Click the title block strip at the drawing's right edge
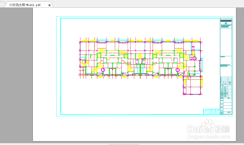Screen dimensions: 244x145 click(226, 66)
